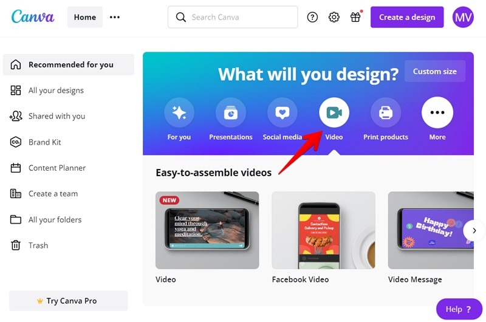Click the Create a design button
This screenshot has width=486, height=322.
point(407,17)
